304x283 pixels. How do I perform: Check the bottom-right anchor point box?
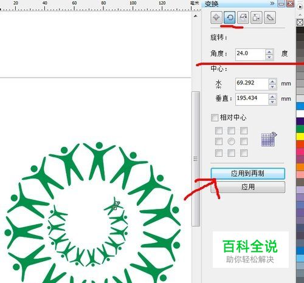pyautogui.click(x=244, y=153)
